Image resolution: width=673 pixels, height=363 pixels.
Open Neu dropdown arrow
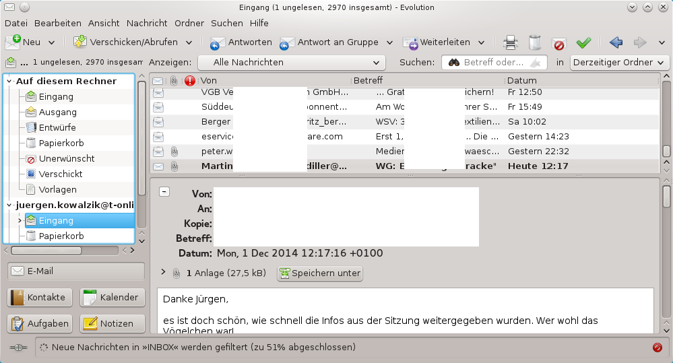(x=51, y=42)
